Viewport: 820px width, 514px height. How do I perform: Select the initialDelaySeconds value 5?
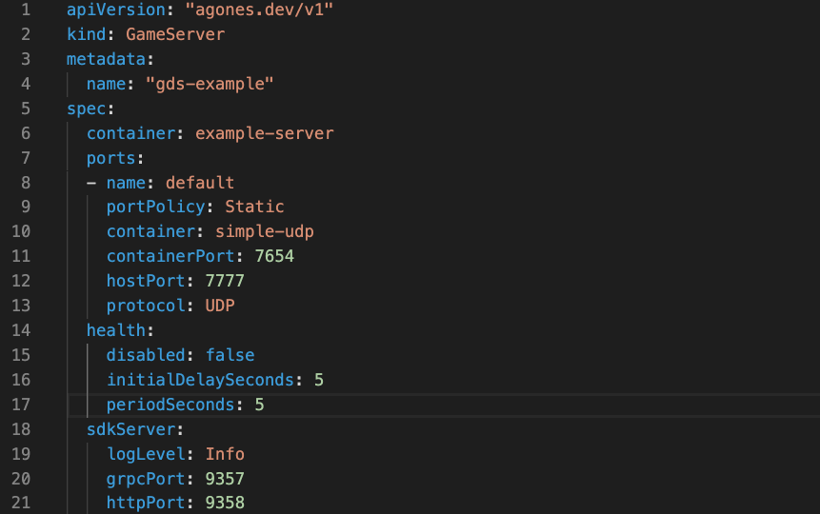[318, 380]
